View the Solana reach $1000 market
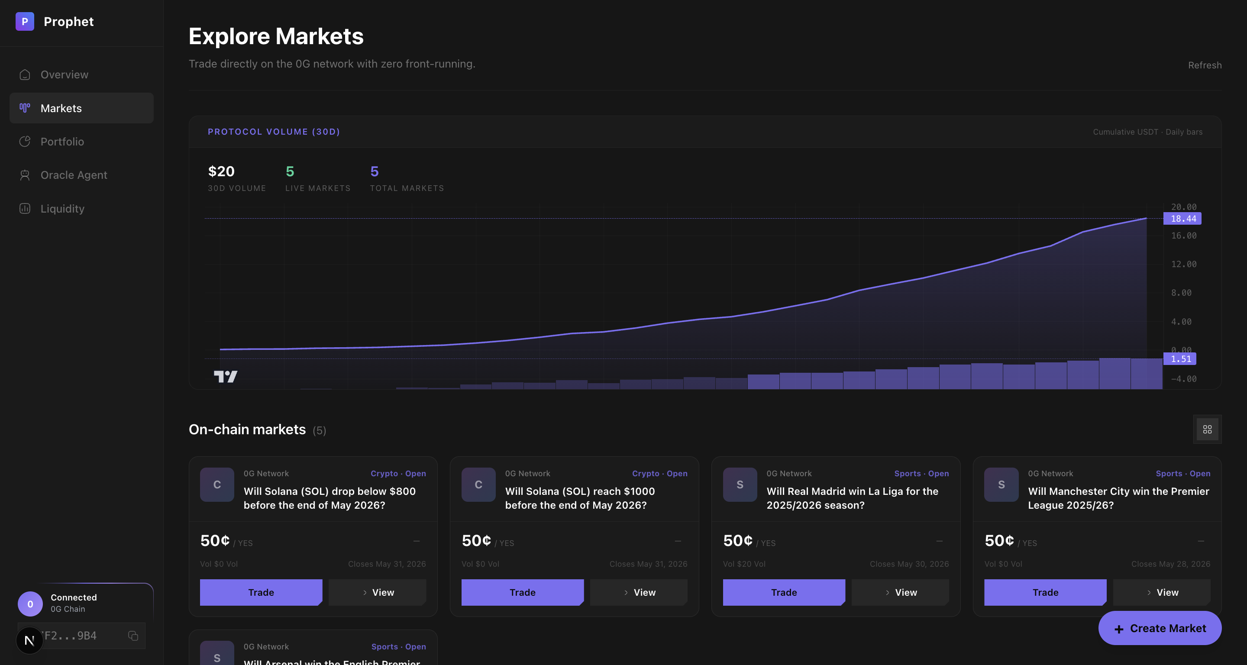 [639, 592]
